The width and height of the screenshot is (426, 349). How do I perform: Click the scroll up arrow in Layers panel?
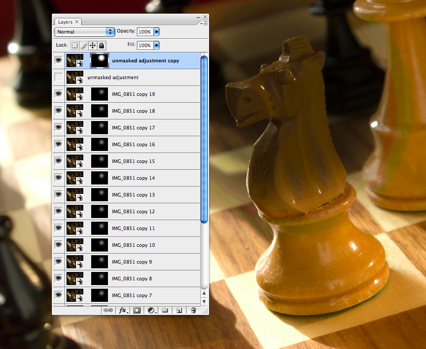coord(204,293)
